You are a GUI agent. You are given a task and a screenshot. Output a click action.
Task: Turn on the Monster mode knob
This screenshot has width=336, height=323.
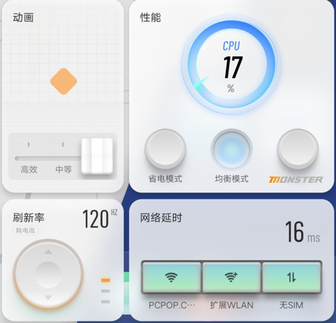coord(298,149)
